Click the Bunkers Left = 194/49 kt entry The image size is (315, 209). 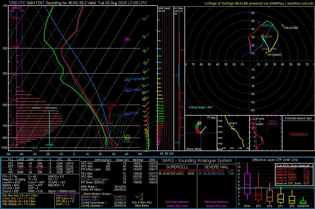[104, 200]
